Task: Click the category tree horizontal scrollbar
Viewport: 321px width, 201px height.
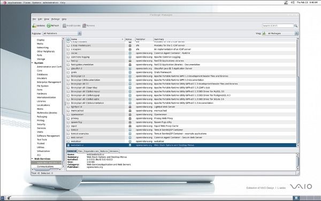Action: coord(46,169)
